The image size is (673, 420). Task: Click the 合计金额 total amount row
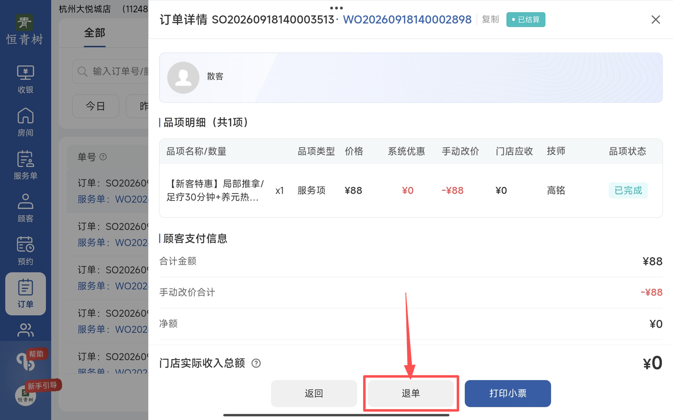(411, 261)
